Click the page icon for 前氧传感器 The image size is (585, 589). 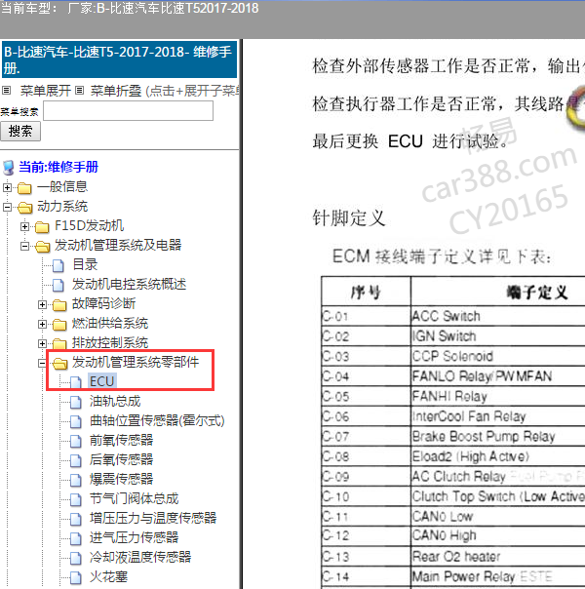pos(75,442)
